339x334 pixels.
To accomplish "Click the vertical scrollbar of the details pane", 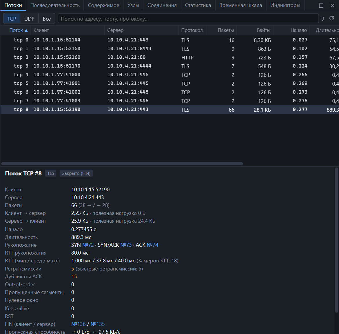I will (x=337, y=240).
